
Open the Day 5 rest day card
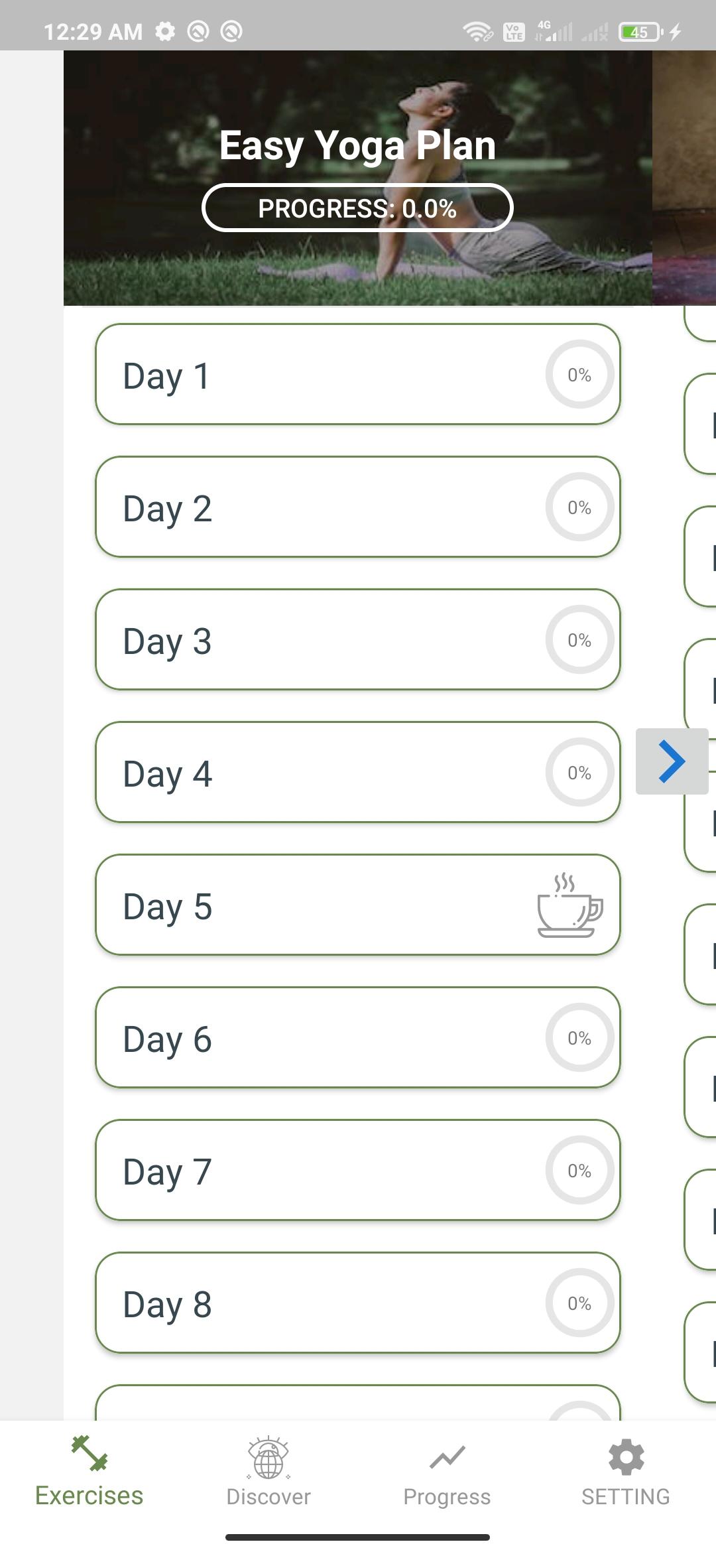[x=358, y=905]
